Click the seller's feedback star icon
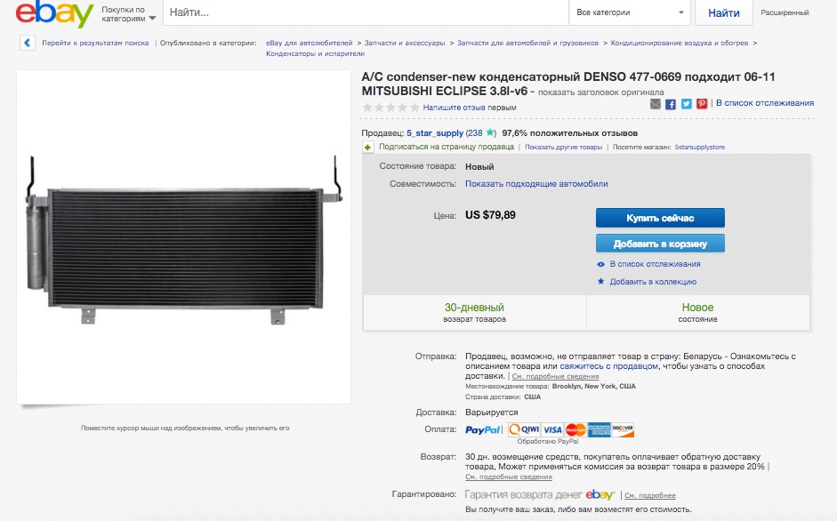The image size is (837, 521). coord(490,133)
